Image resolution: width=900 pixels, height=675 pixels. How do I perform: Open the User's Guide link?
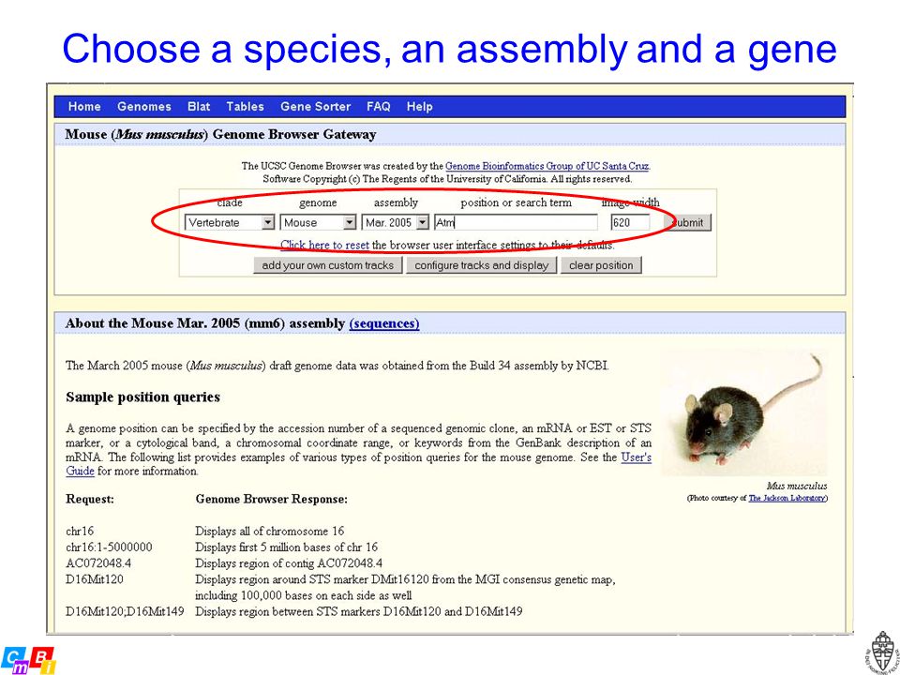click(x=636, y=457)
